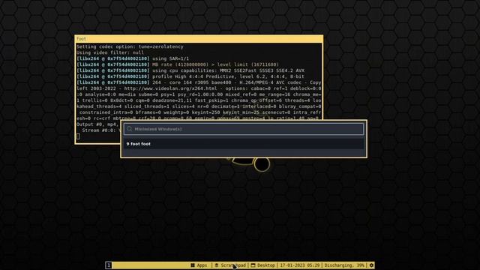The width and height of the screenshot is (480, 270).
Task: Click the search magnifier icon in launcher
Action: [x=130, y=129]
